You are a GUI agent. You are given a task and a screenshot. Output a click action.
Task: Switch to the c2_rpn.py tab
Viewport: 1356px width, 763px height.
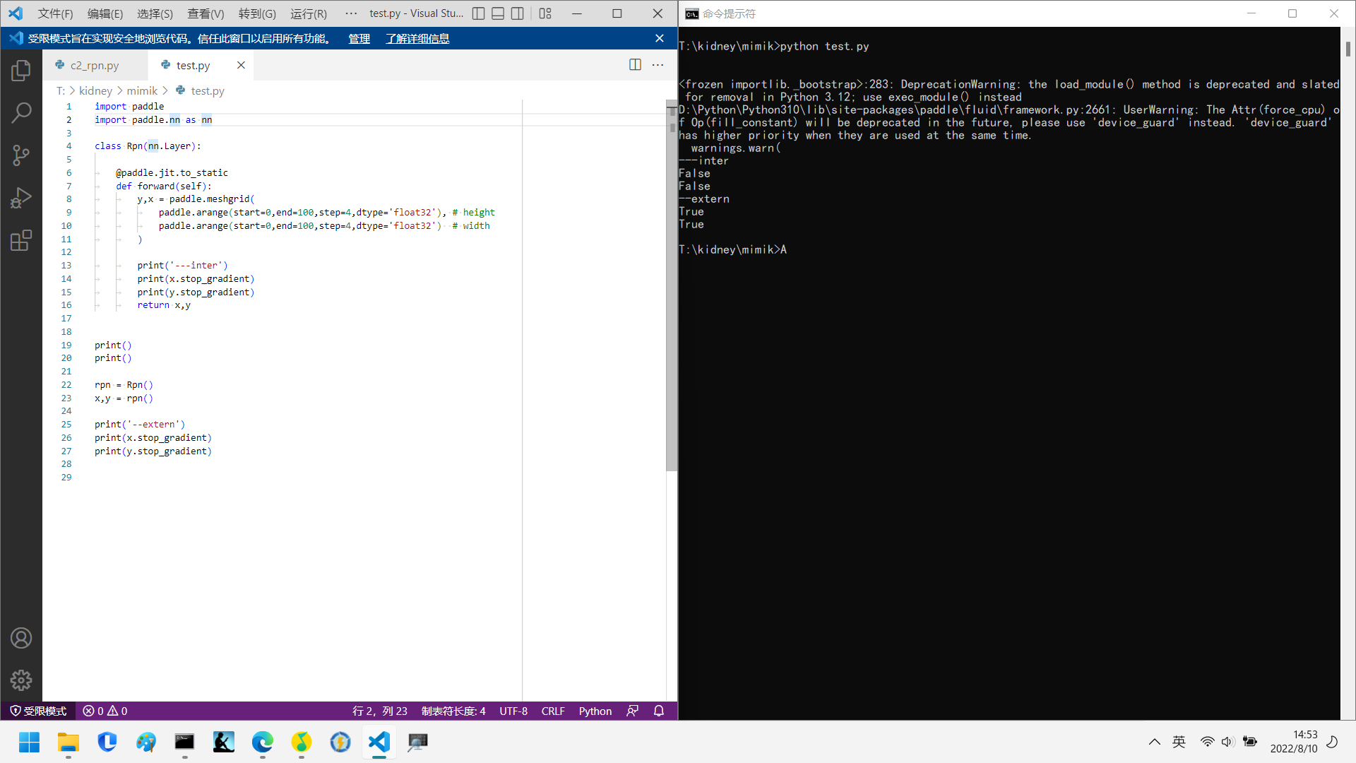click(95, 65)
